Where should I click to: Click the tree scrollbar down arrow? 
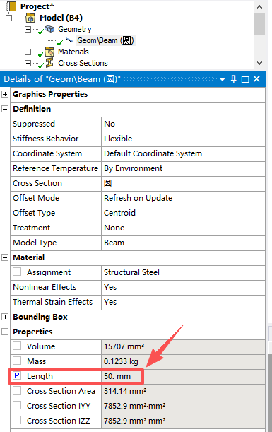[259, 63]
